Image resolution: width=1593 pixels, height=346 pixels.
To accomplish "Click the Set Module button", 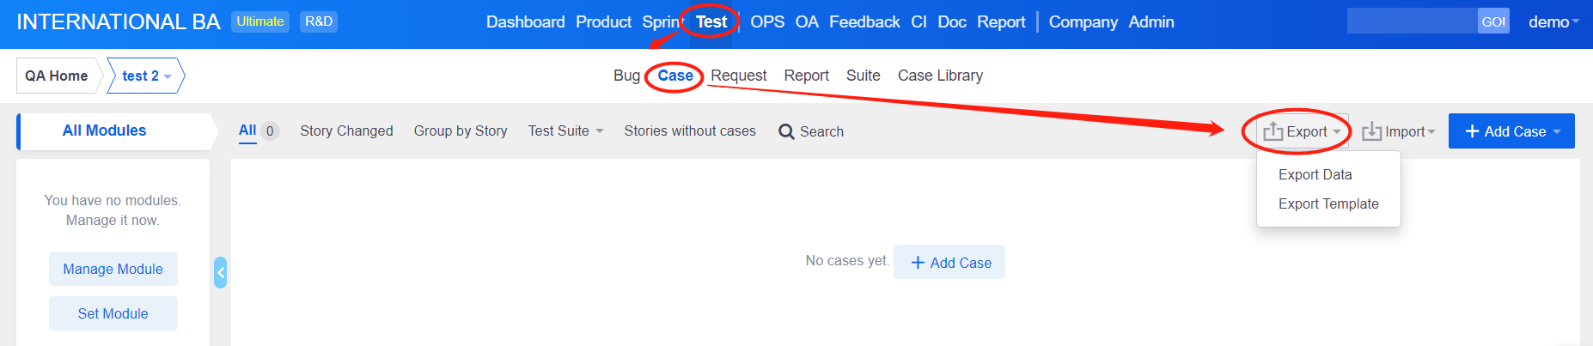I will click(113, 314).
